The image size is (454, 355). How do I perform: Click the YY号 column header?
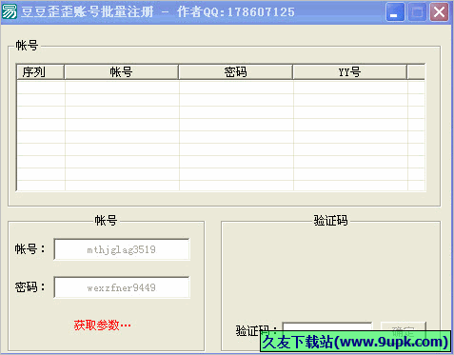(x=349, y=72)
